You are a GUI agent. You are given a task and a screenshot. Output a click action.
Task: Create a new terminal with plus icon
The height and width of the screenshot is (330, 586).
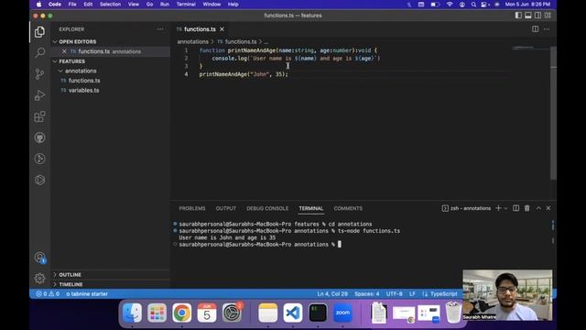(498, 208)
